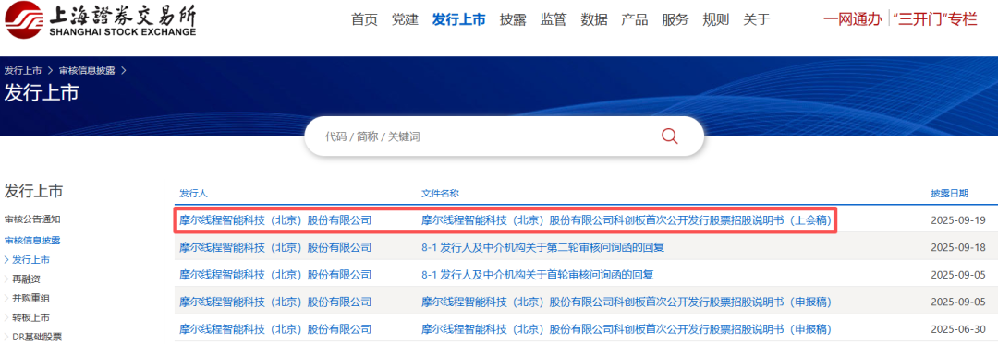
Task: Expand 再融资 in the sidebar
Action: 26,279
